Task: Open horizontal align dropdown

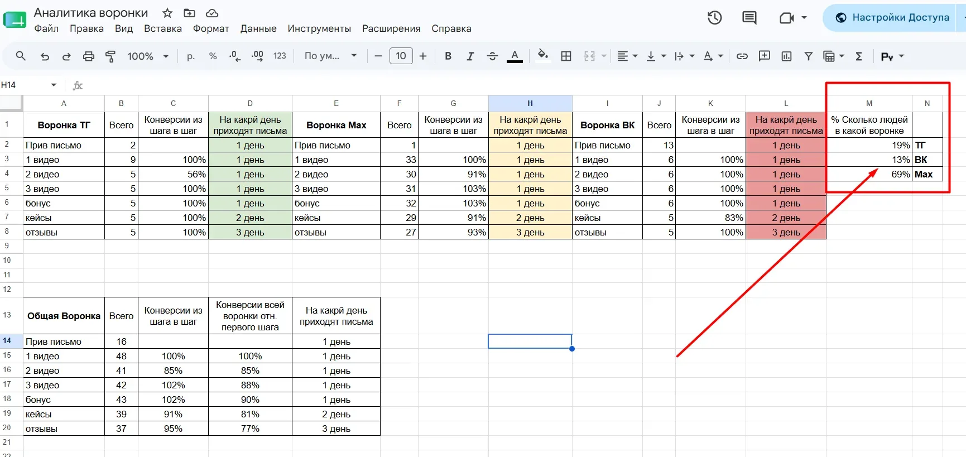Action: tap(627, 56)
